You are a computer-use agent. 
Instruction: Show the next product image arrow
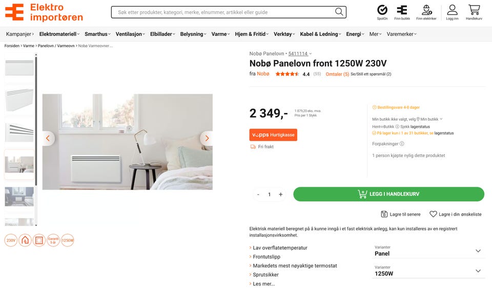206,138
